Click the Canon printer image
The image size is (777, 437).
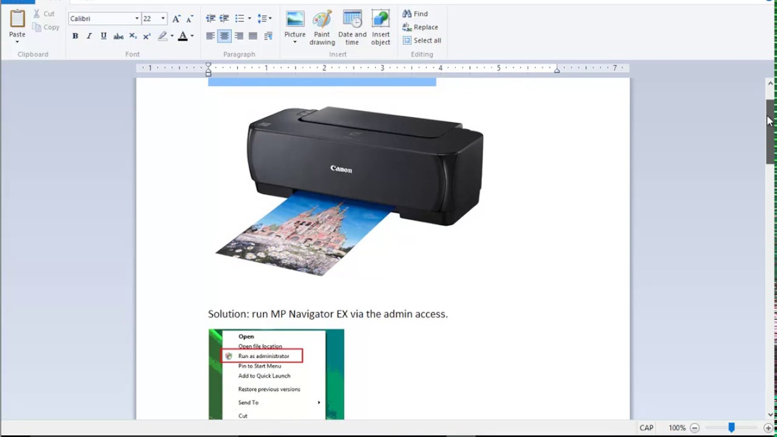pos(349,191)
